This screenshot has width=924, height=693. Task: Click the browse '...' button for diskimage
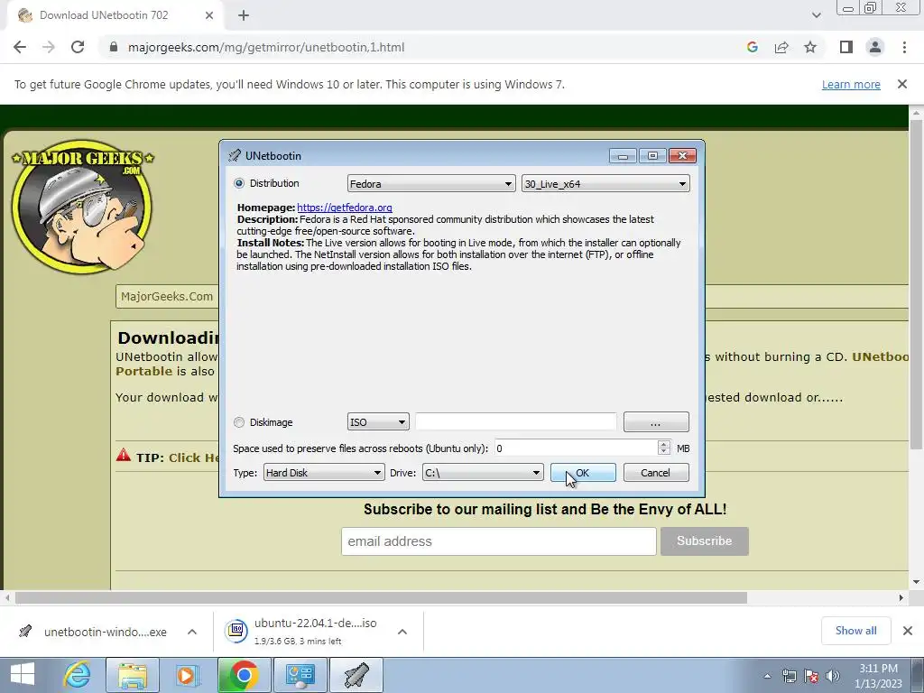pos(656,422)
